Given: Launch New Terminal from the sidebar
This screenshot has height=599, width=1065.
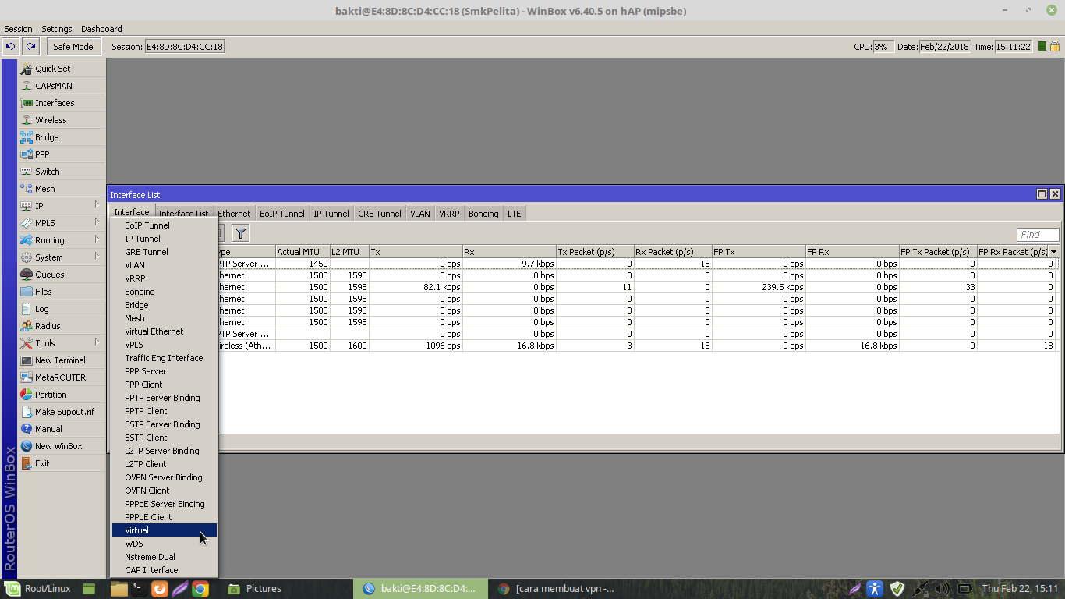Looking at the screenshot, I should (62, 360).
